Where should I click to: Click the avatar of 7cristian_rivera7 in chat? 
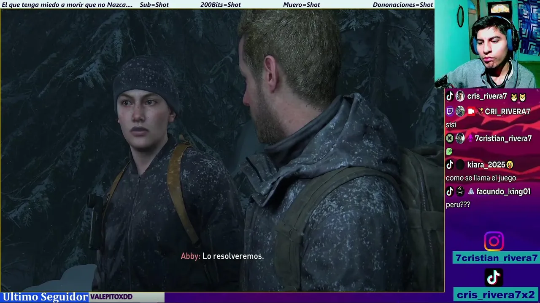(460, 138)
